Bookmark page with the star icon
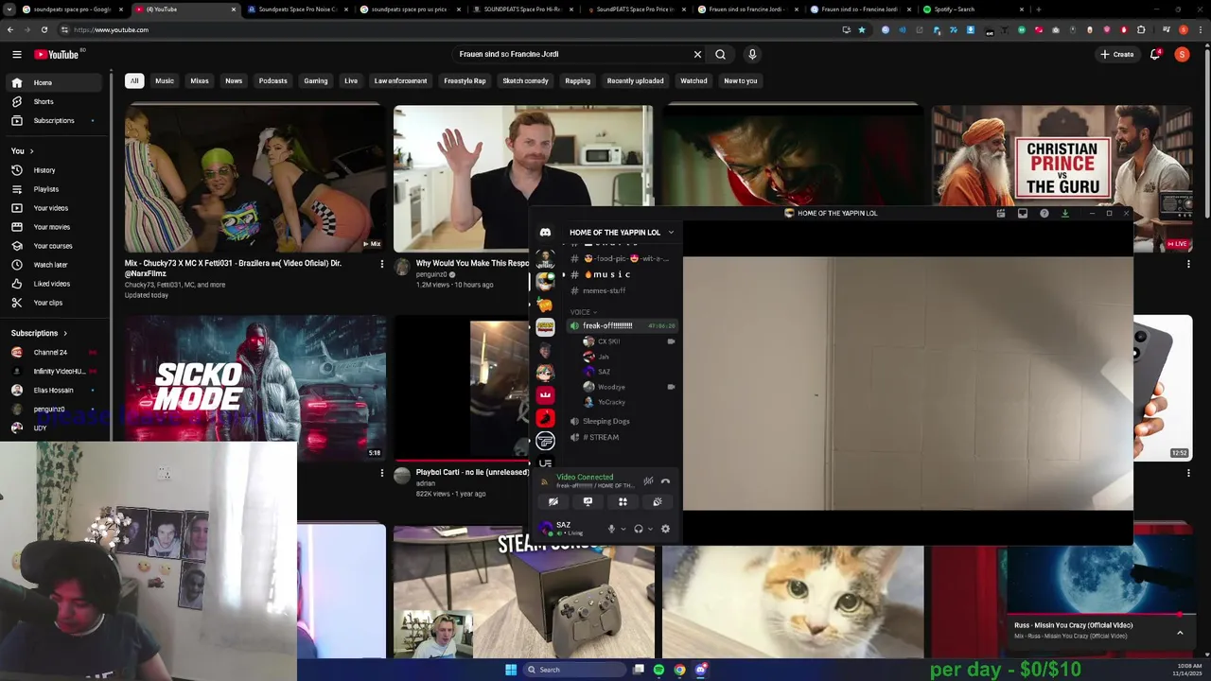The width and height of the screenshot is (1211, 681). tap(862, 29)
